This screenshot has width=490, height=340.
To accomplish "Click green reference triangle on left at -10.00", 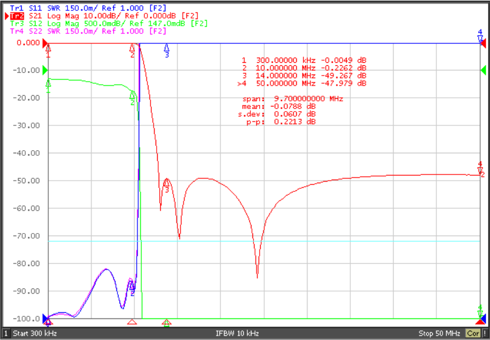I will coord(46,70).
